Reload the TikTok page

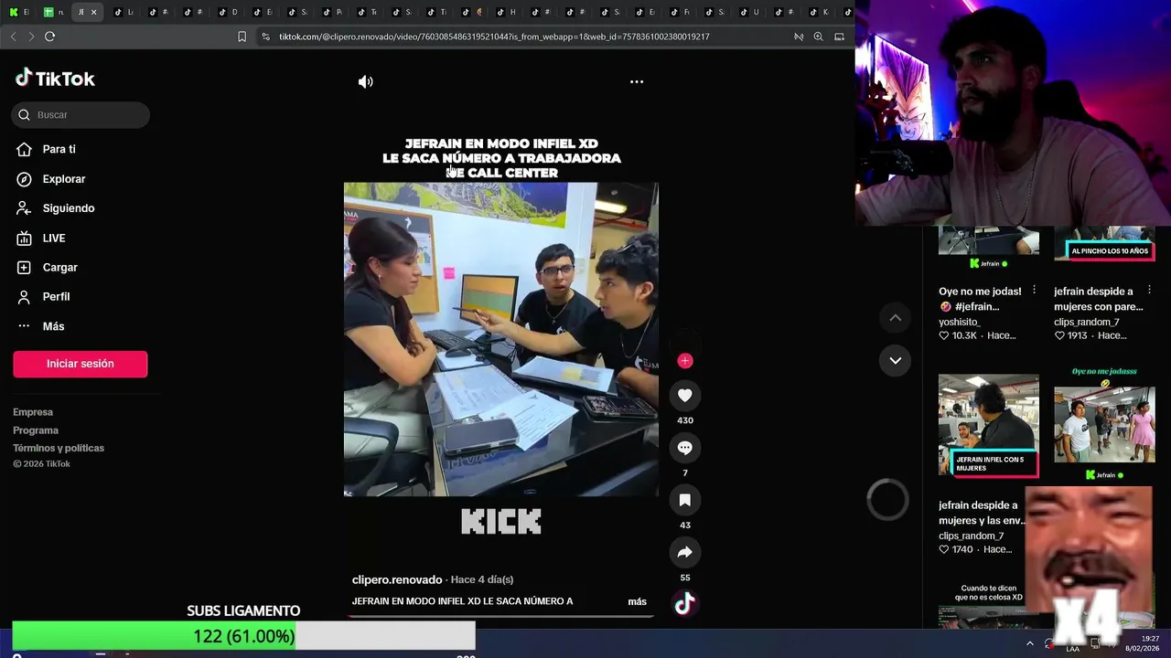pos(49,37)
